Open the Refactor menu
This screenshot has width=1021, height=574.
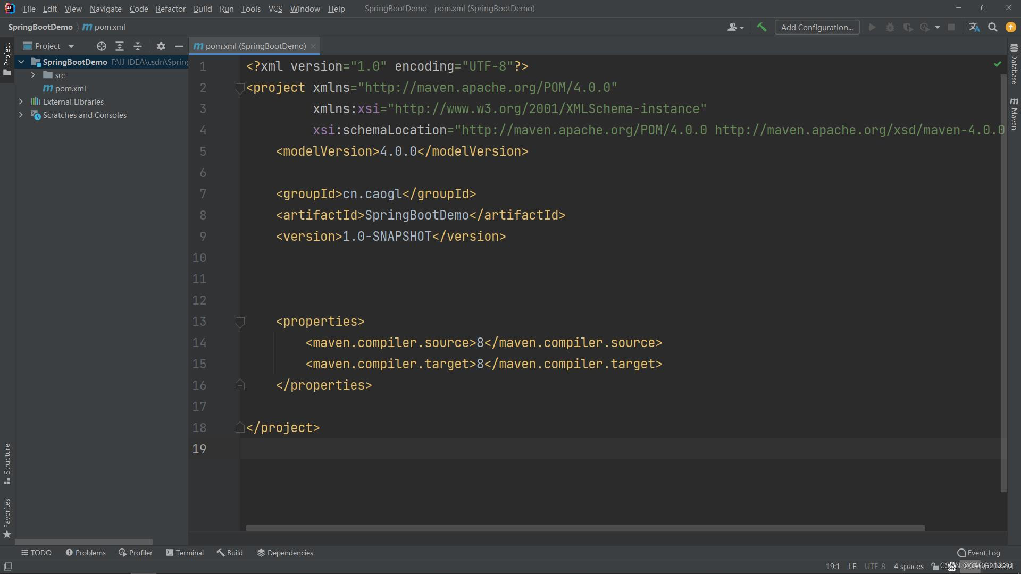click(x=170, y=9)
